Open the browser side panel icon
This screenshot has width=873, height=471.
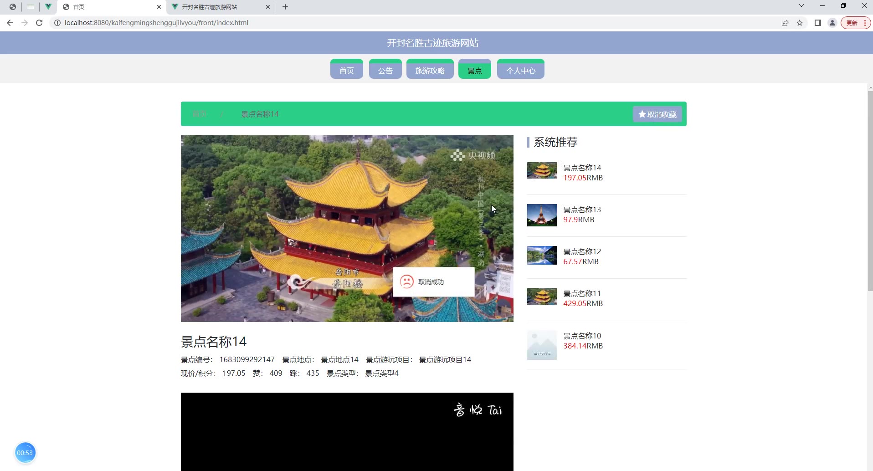[817, 23]
